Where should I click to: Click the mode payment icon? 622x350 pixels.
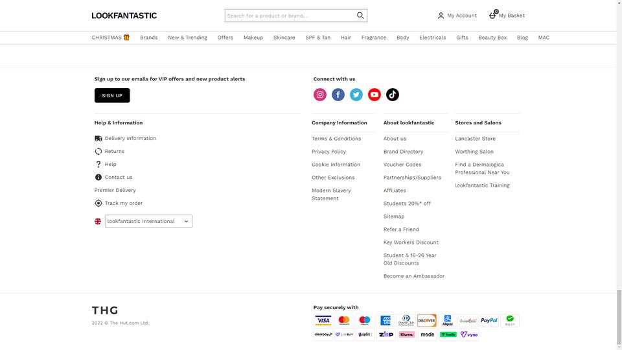click(427, 334)
